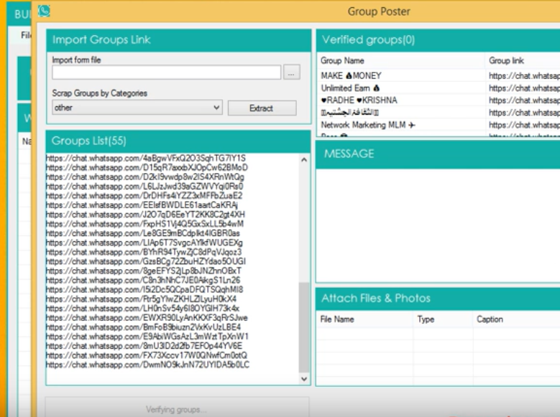This screenshot has width=560, height=417.
Task: Click the link ending Le8GE9mBCdplkt4IGBR0as
Action: click(x=143, y=233)
